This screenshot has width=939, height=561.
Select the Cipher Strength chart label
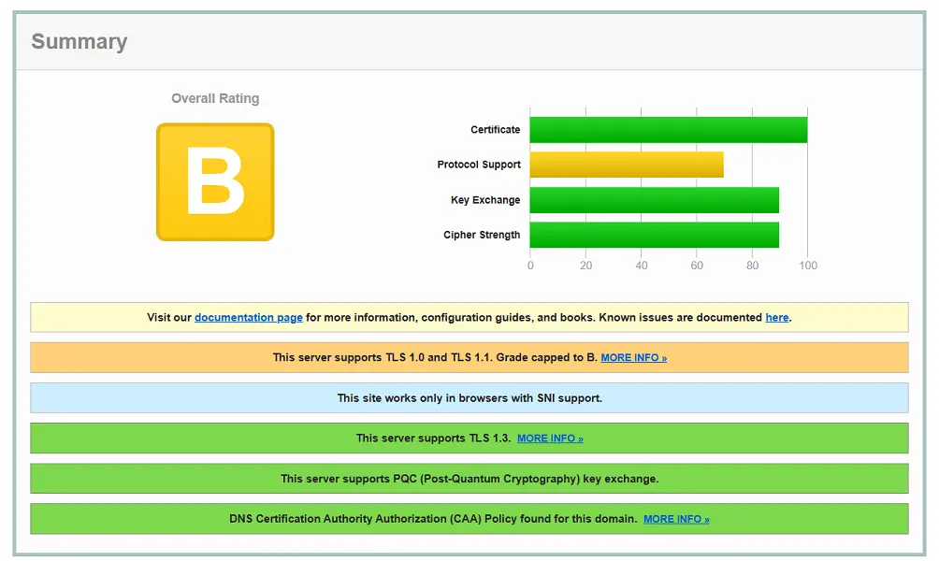coord(482,235)
